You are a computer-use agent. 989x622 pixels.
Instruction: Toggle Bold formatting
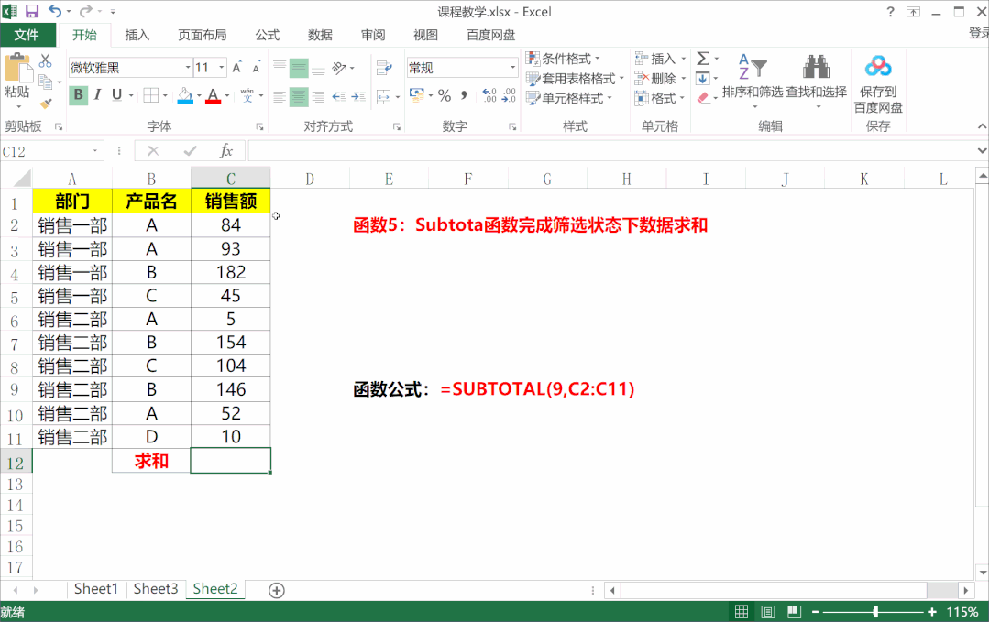click(x=78, y=95)
